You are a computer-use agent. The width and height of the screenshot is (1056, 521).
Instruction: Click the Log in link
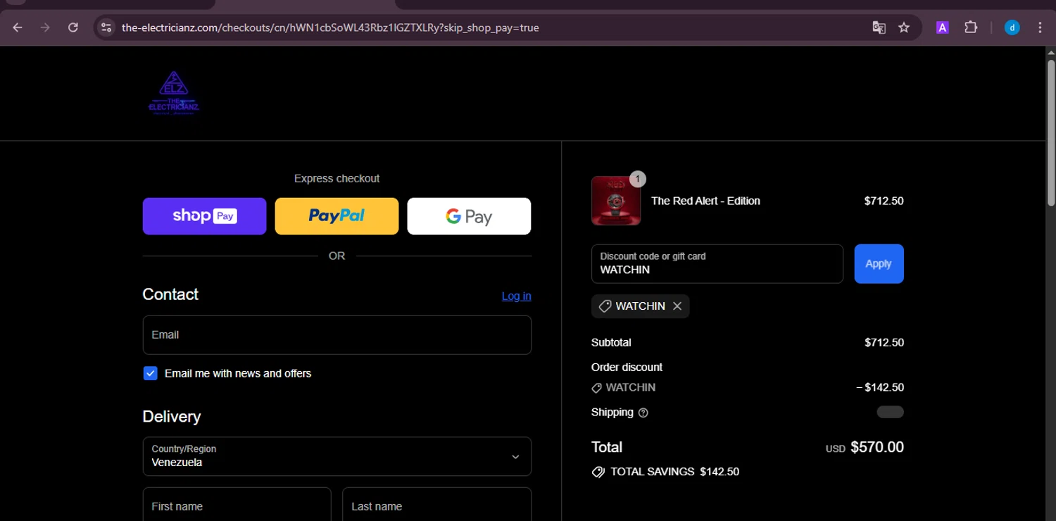click(x=516, y=296)
